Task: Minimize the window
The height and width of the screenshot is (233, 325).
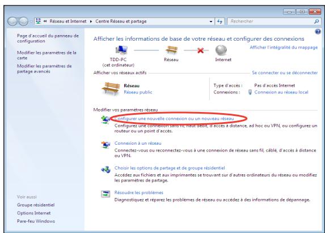Action: click(289, 11)
